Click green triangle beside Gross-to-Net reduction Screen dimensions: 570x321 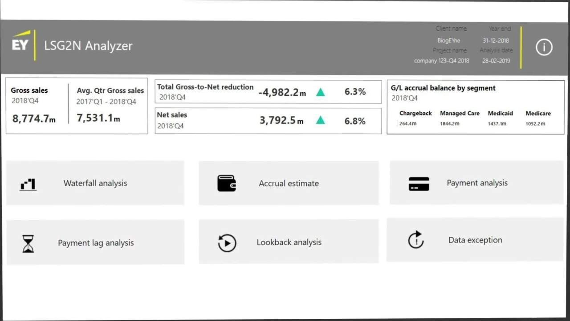[320, 92]
